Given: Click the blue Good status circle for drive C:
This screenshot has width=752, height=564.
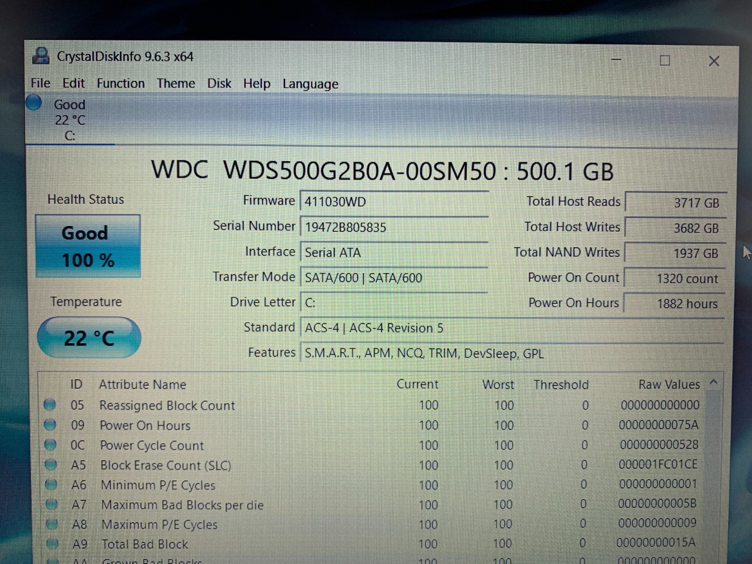Looking at the screenshot, I should [x=34, y=102].
